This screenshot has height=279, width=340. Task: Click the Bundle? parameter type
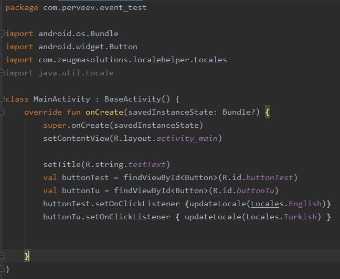239,112
